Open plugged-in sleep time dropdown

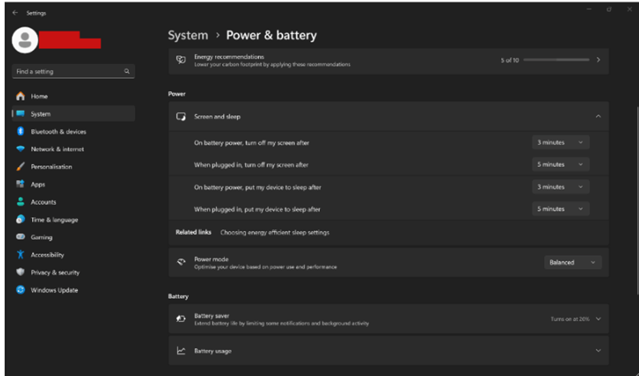[561, 208]
